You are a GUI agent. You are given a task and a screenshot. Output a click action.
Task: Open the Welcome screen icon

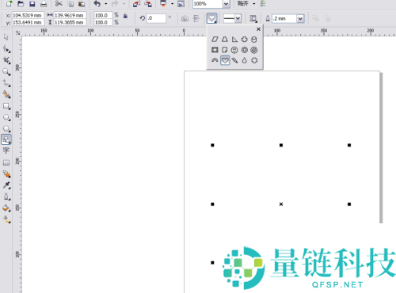coord(181,4)
